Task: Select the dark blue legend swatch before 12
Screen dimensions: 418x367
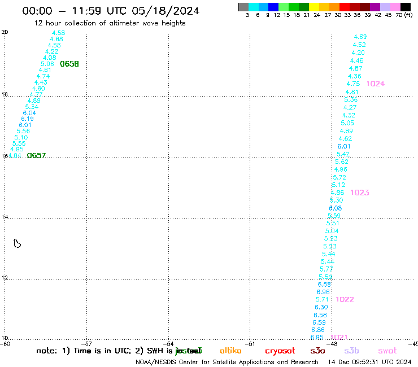Action: 273,7
